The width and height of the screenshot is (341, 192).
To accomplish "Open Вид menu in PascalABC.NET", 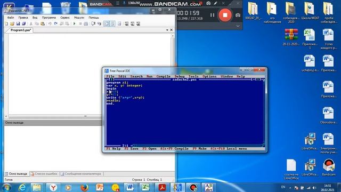I will pos(35,18).
